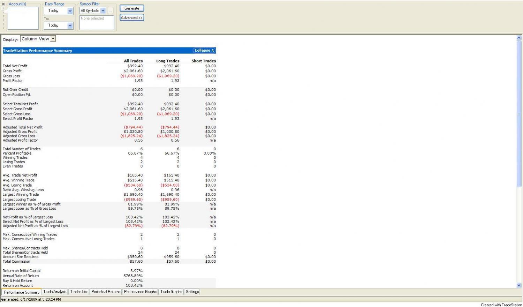Click the Short Trades column header

click(204, 61)
